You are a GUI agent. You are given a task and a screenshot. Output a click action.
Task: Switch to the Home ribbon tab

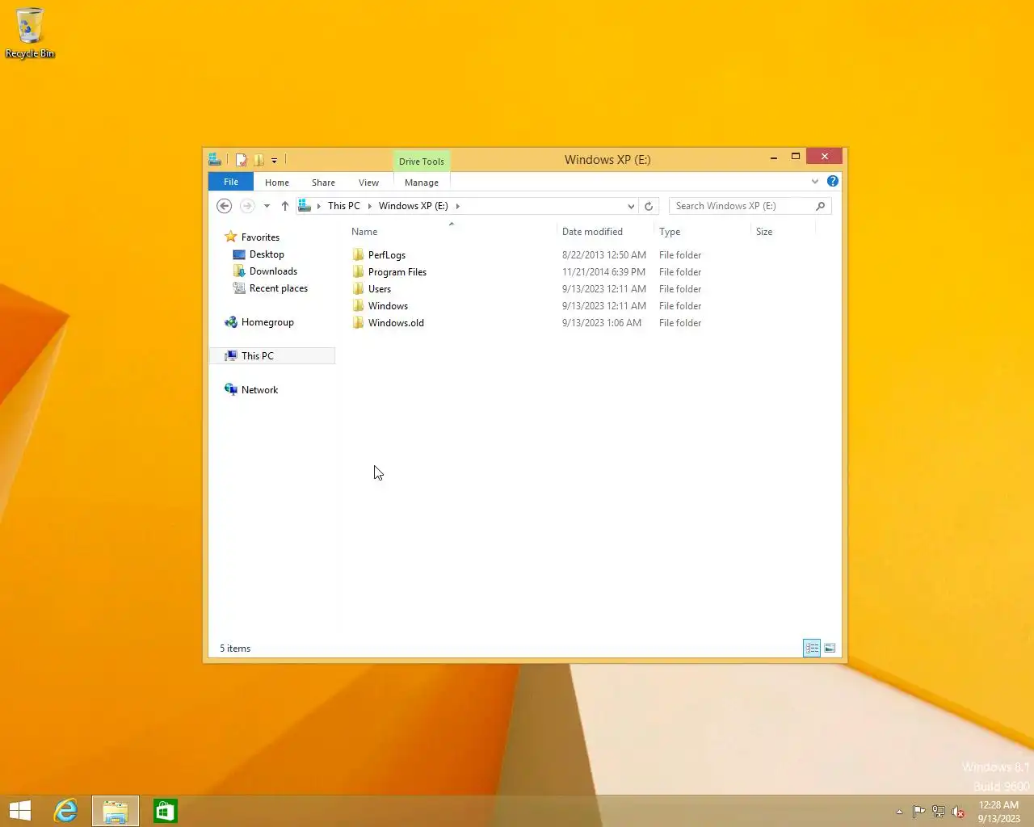(x=277, y=183)
